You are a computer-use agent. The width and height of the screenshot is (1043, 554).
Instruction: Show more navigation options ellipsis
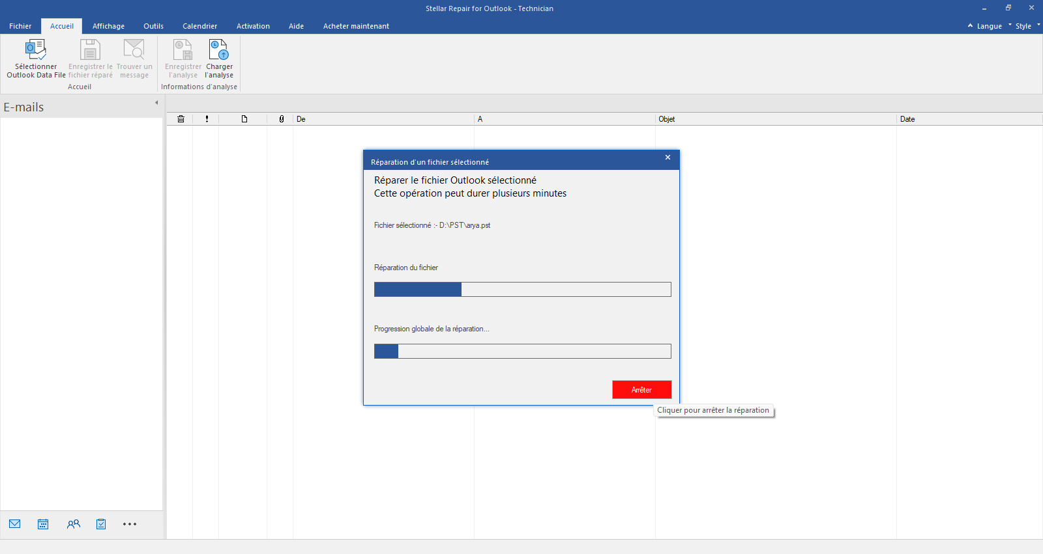pyautogui.click(x=130, y=524)
